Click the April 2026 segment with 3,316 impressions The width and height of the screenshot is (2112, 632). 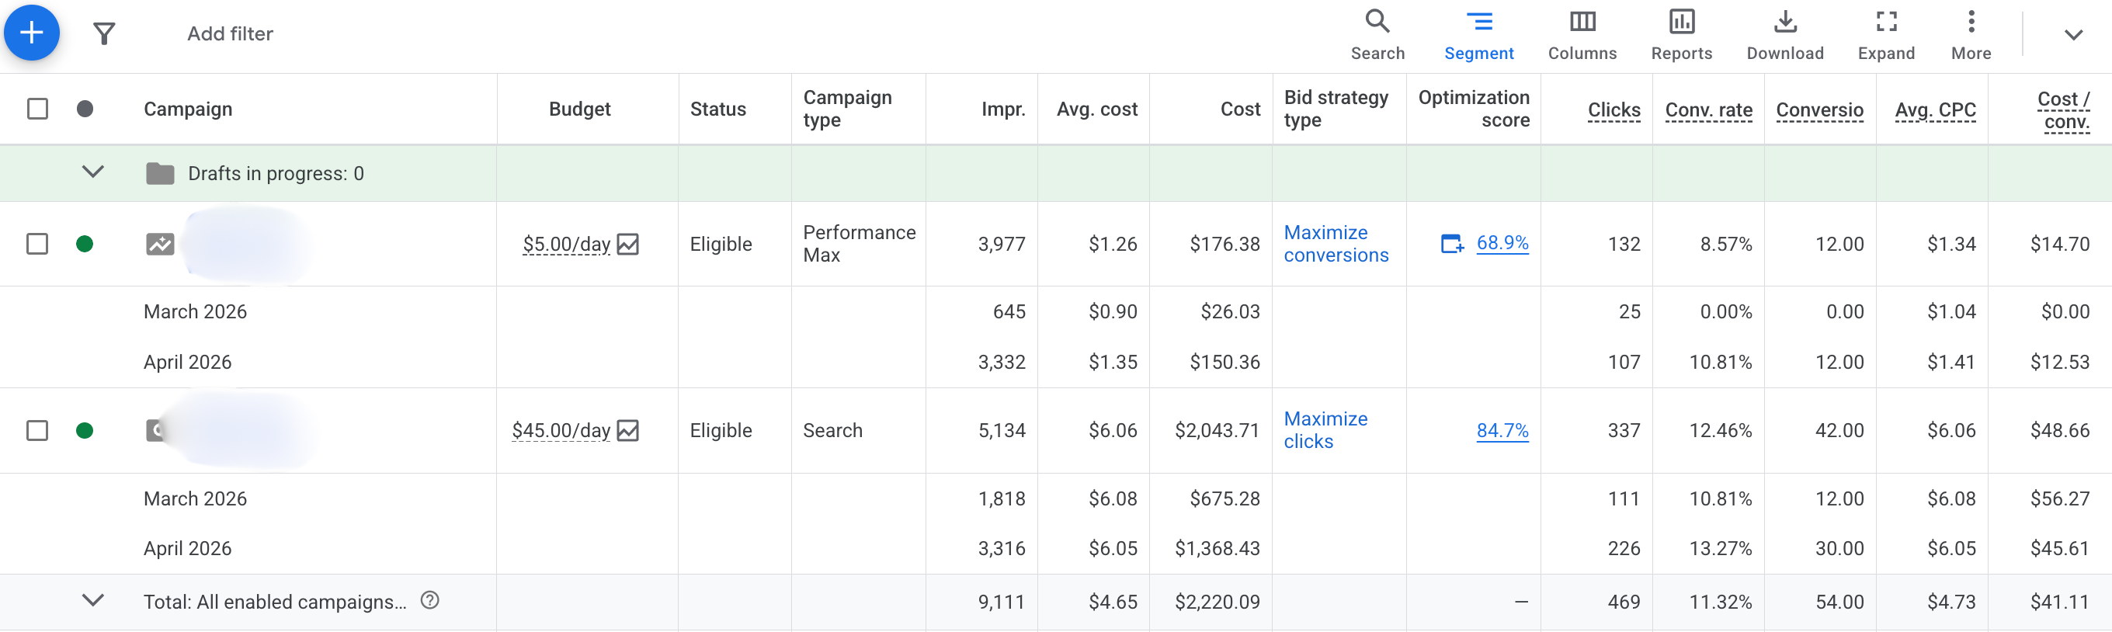pyautogui.click(x=188, y=548)
